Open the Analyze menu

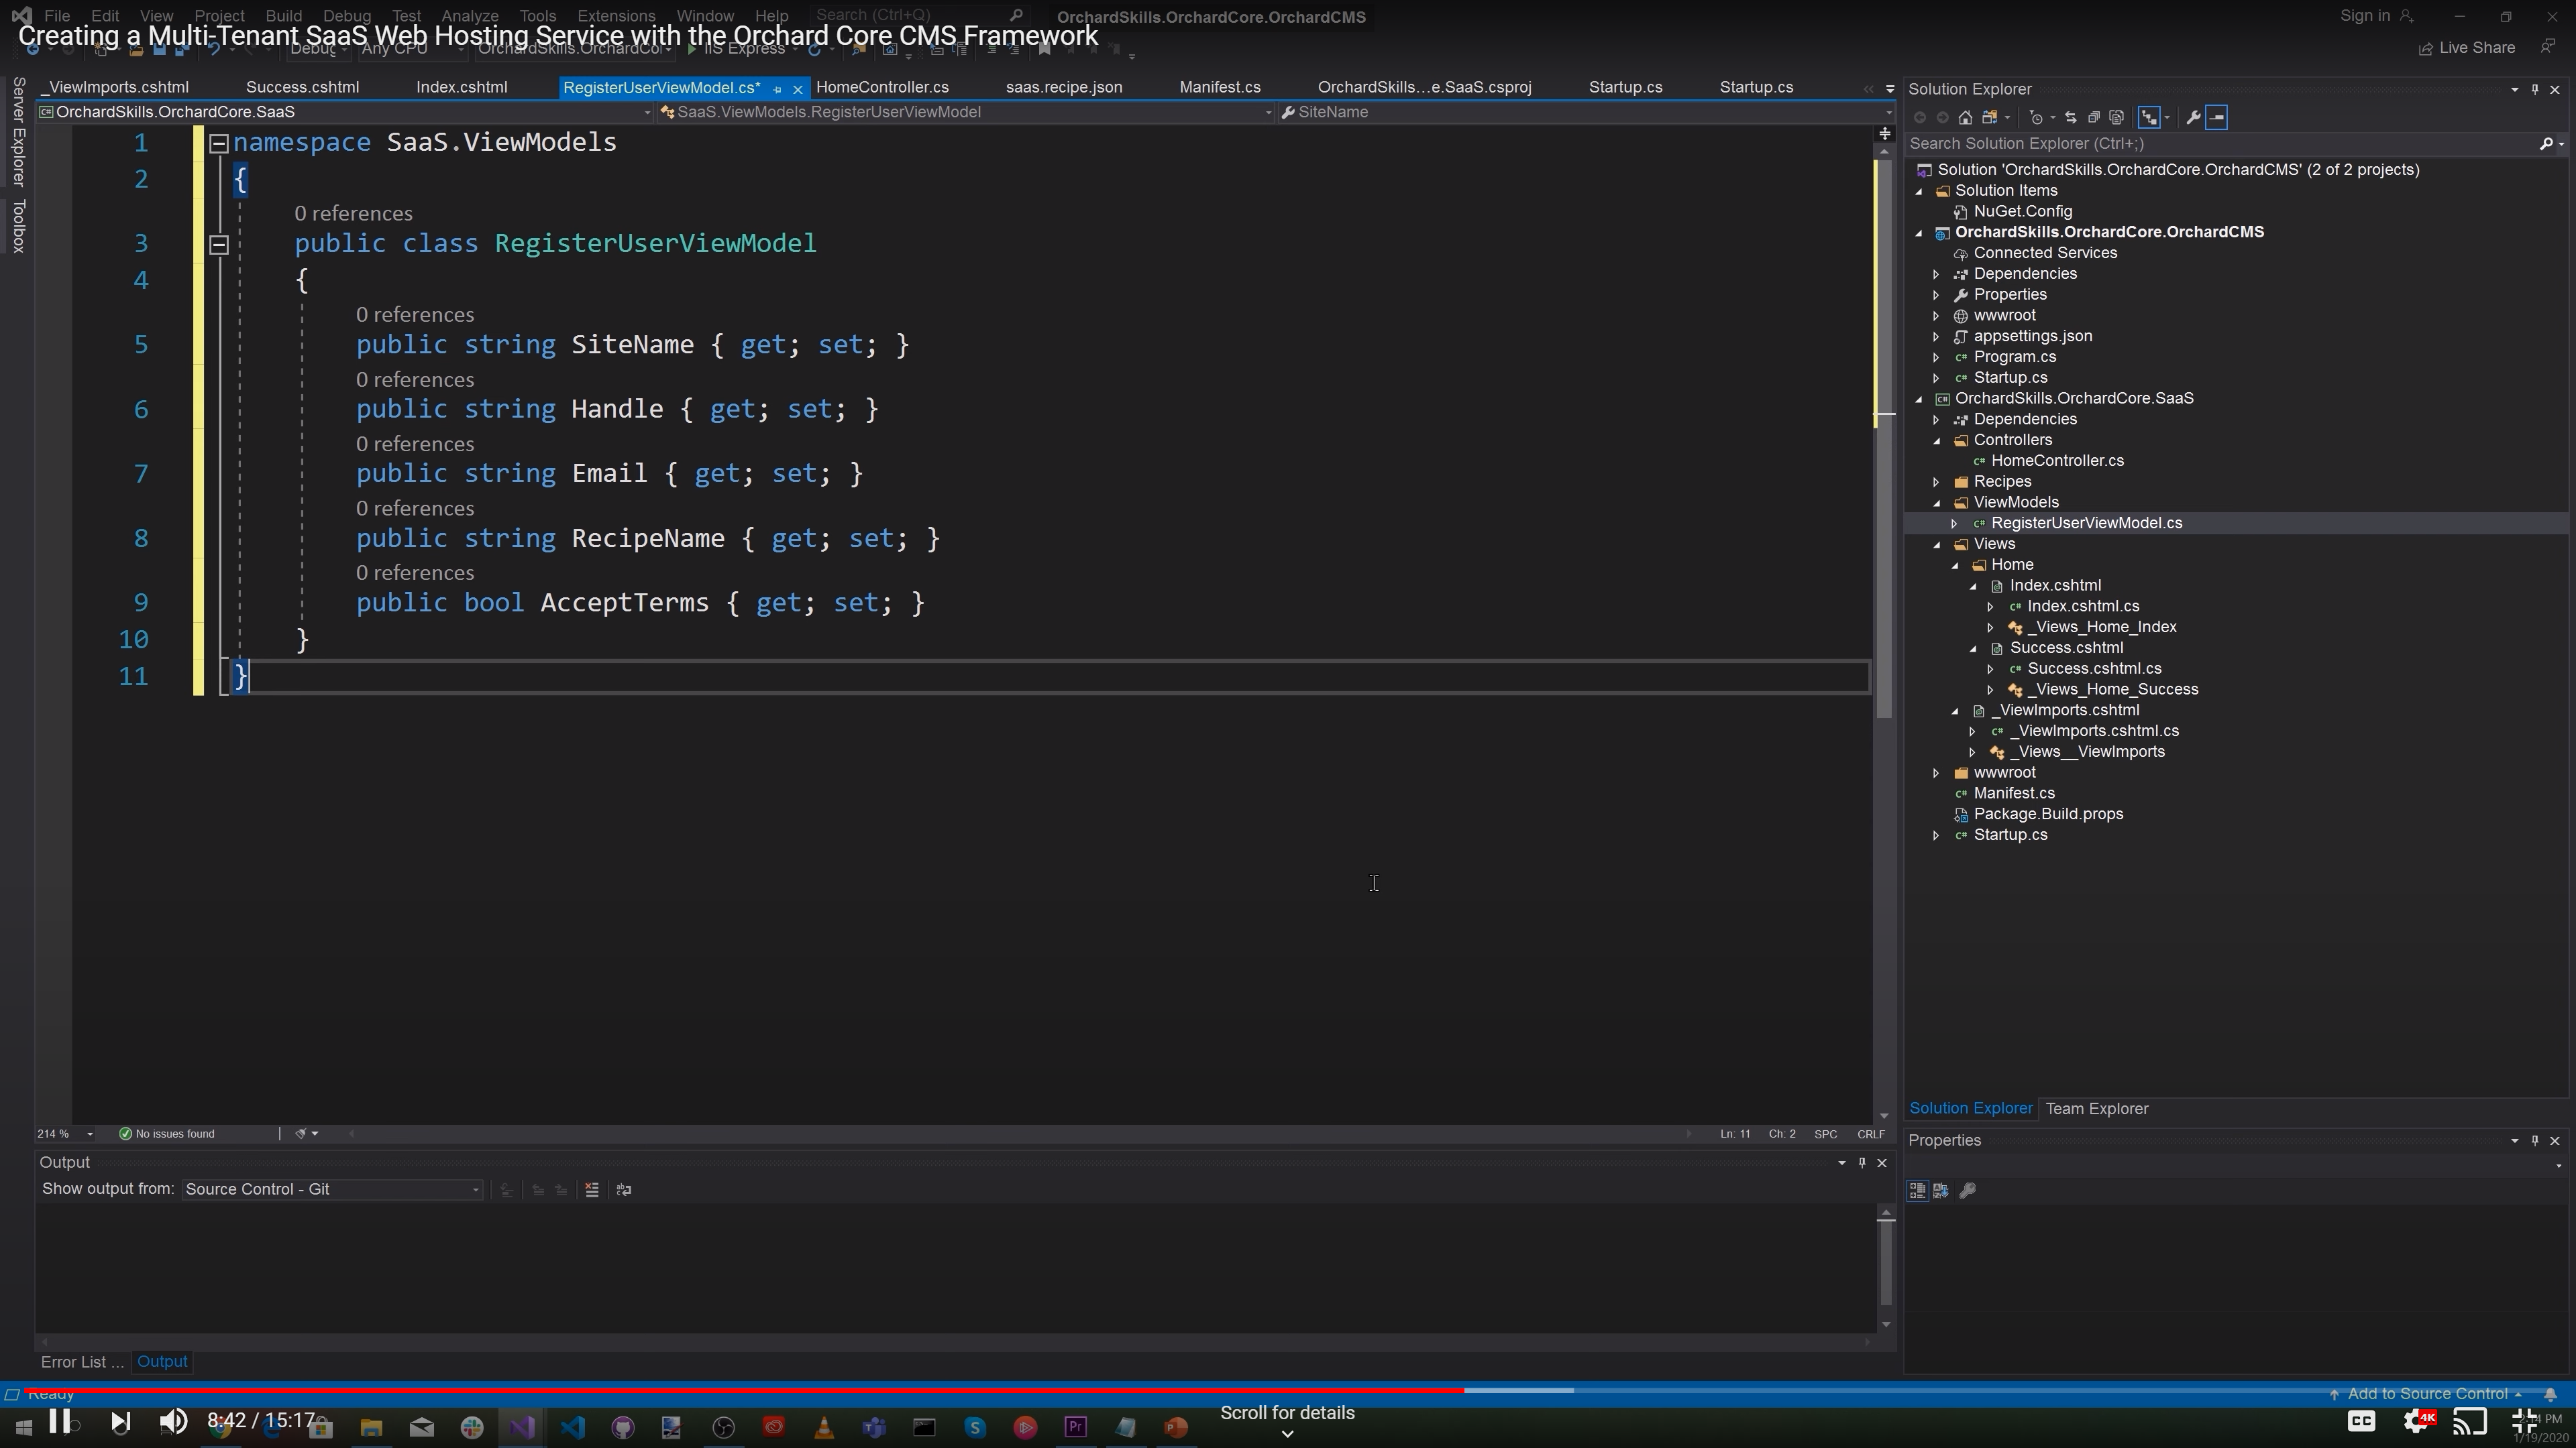tap(469, 16)
